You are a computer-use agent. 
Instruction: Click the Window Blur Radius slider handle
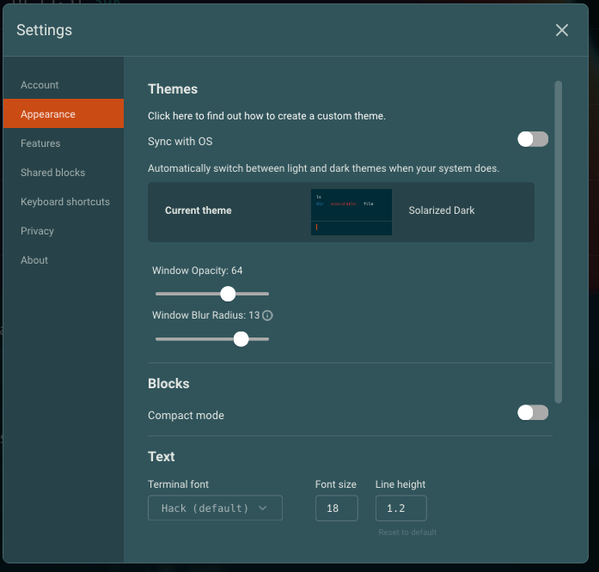tap(241, 339)
